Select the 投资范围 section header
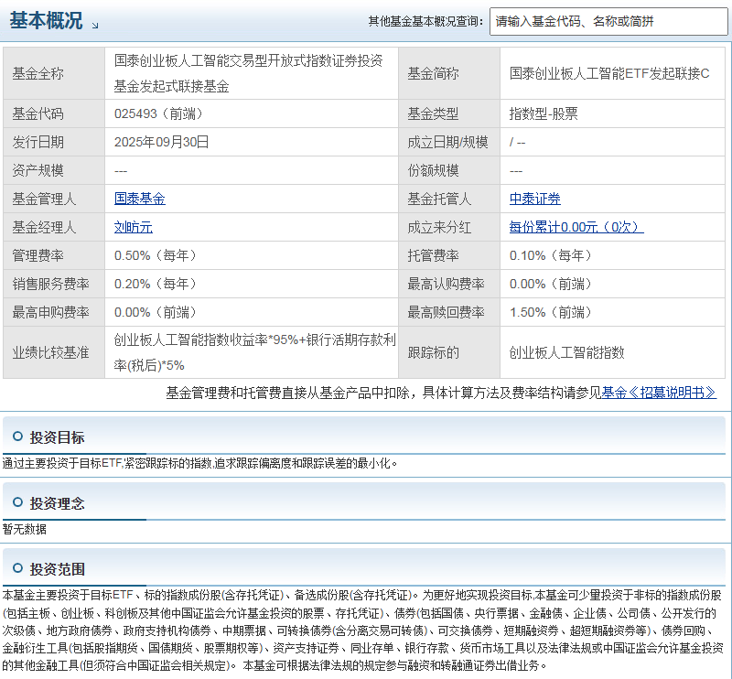The height and width of the screenshot is (679, 732). [x=57, y=569]
